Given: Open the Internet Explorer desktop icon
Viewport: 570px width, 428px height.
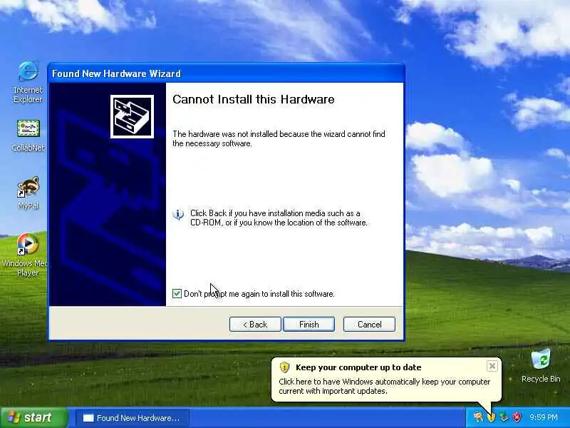Looking at the screenshot, I should point(28,82).
